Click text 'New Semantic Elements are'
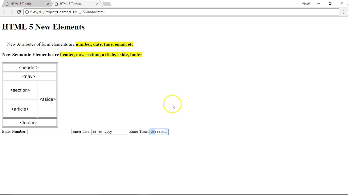Screen dimensions: 348x195 30,55
